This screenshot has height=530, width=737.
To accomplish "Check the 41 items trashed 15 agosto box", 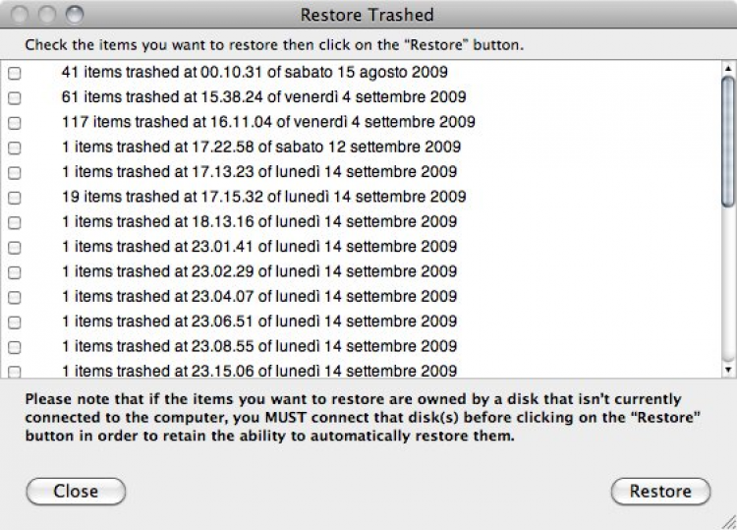I will [15, 73].
